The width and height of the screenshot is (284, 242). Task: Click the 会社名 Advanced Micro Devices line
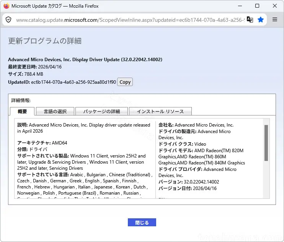point(196,125)
